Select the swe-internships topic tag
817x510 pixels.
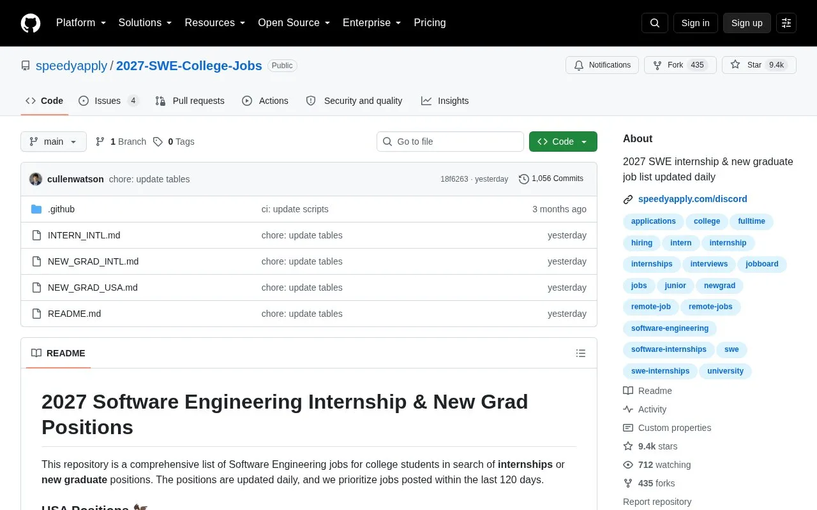(x=660, y=371)
